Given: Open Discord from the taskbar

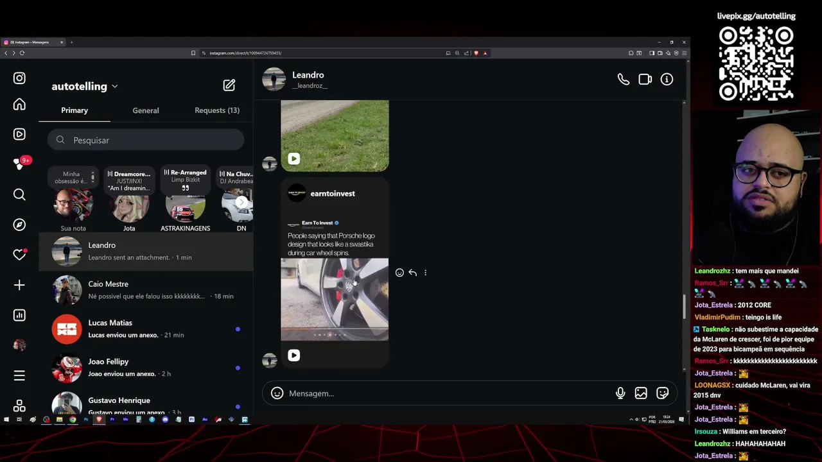Looking at the screenshot, I should 165,420.
